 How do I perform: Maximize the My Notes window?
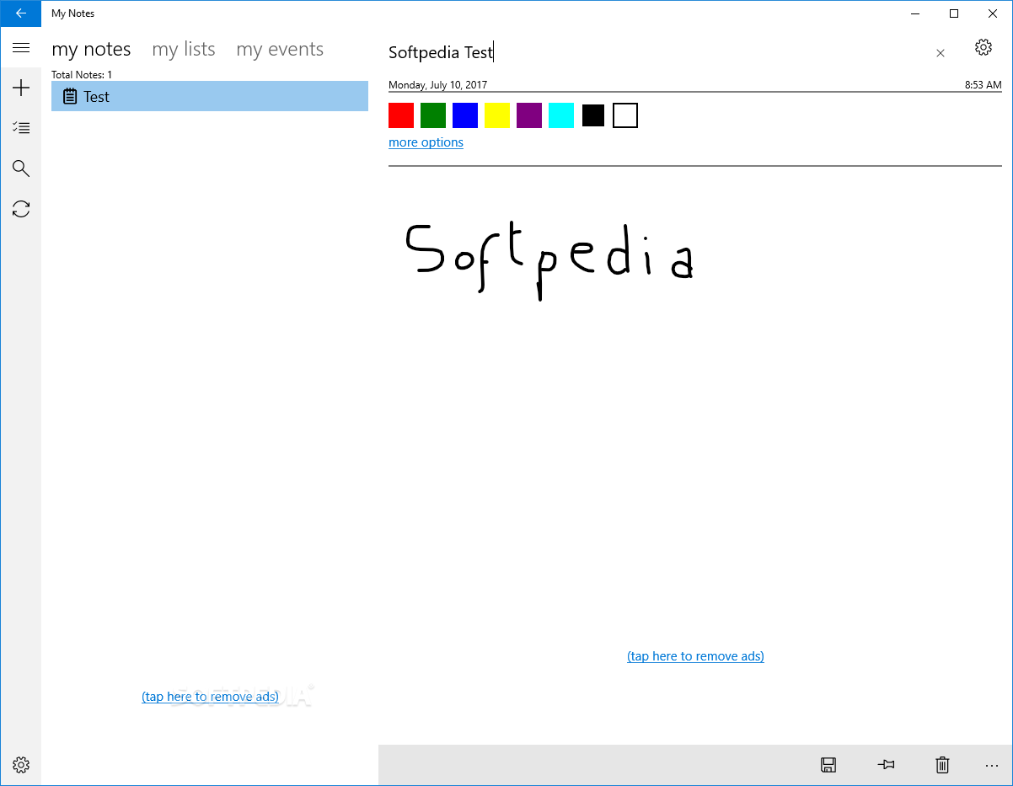pyautogui.click(x=954, y=13)
